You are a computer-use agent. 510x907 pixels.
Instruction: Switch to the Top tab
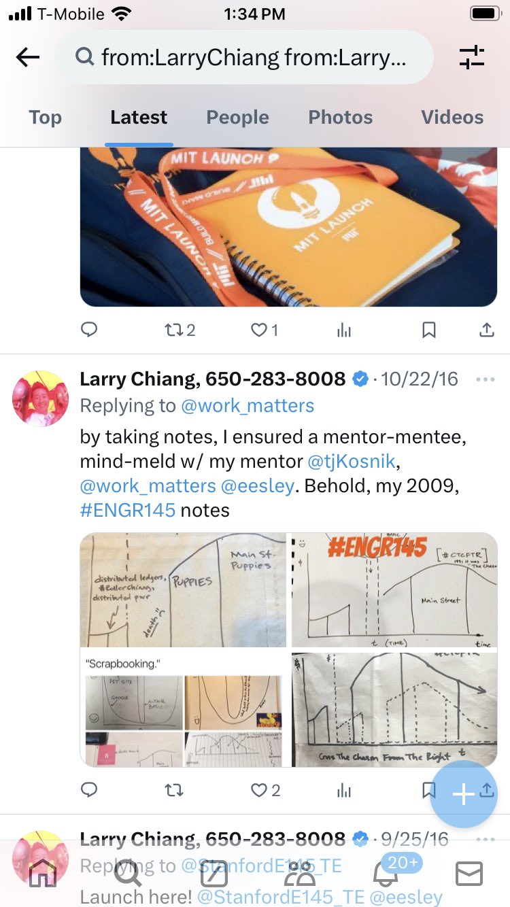point(45,117)
